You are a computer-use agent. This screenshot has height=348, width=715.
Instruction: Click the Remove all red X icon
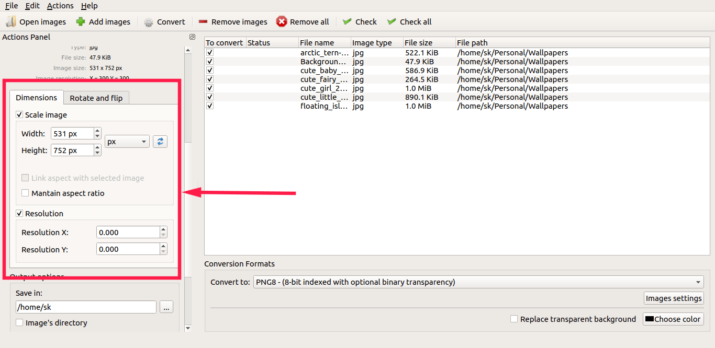coord(282,21)
